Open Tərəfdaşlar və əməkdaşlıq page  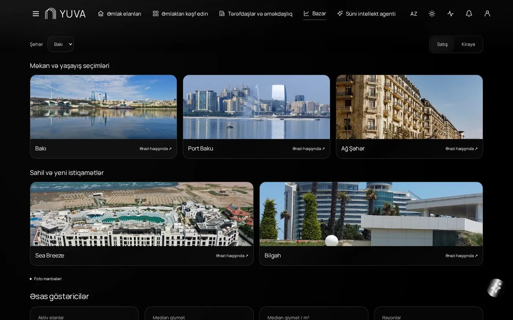point(256,14)
